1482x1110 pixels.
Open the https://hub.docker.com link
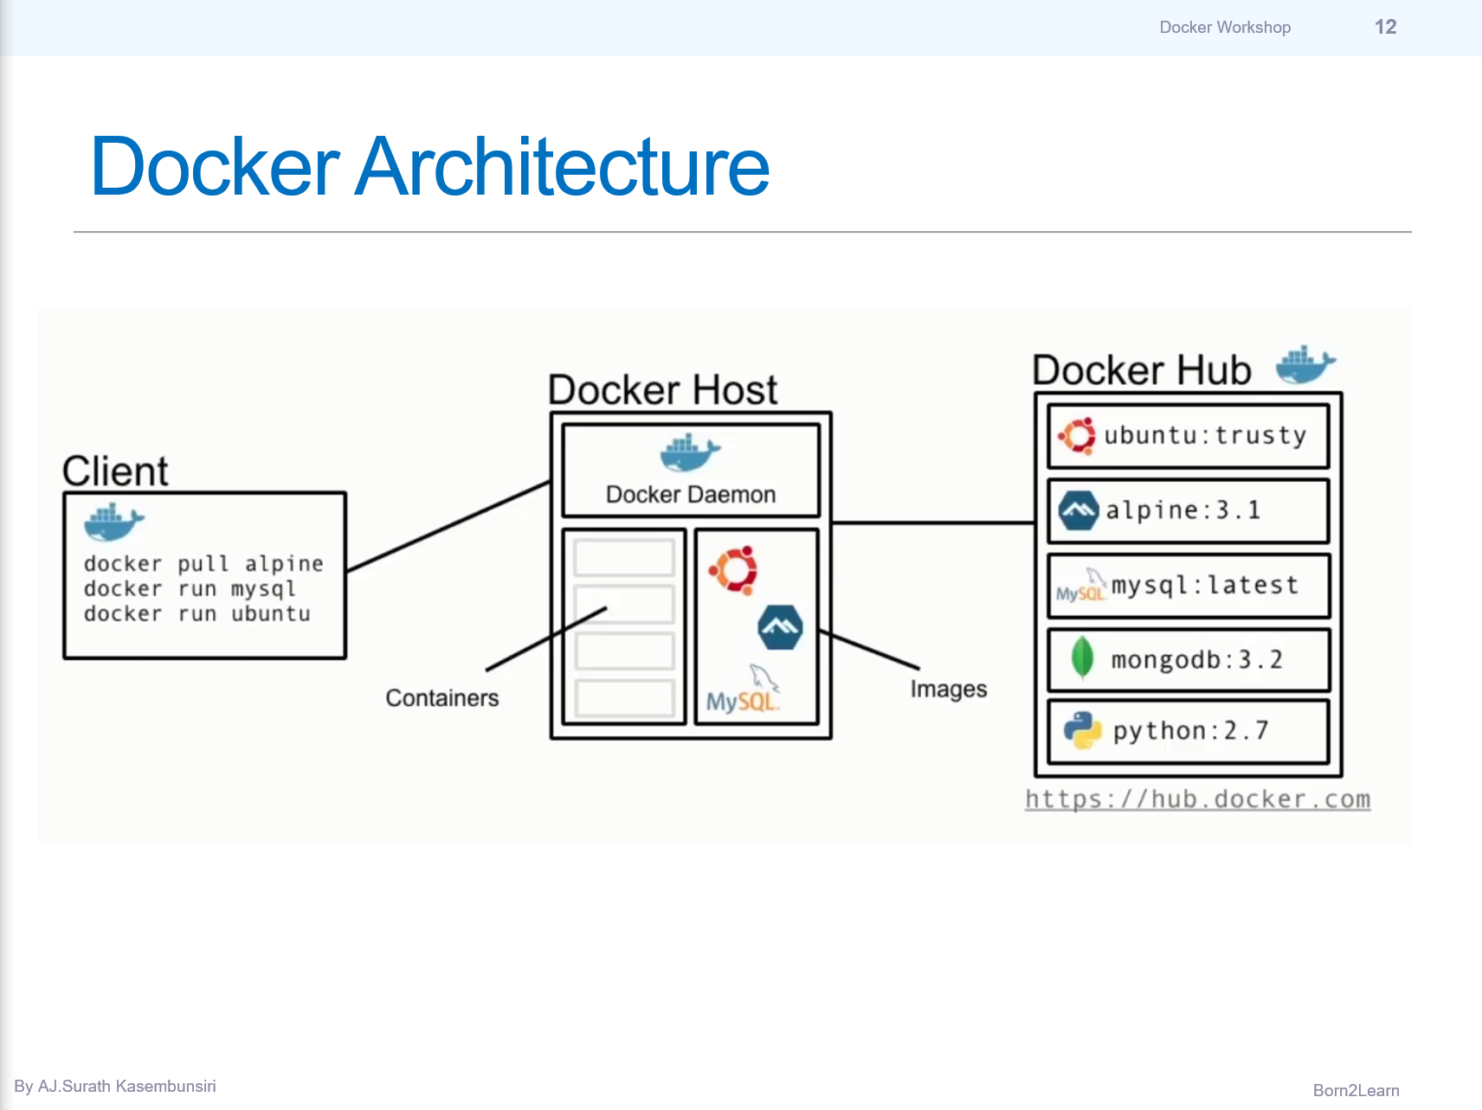click(x=1198, y=799)
